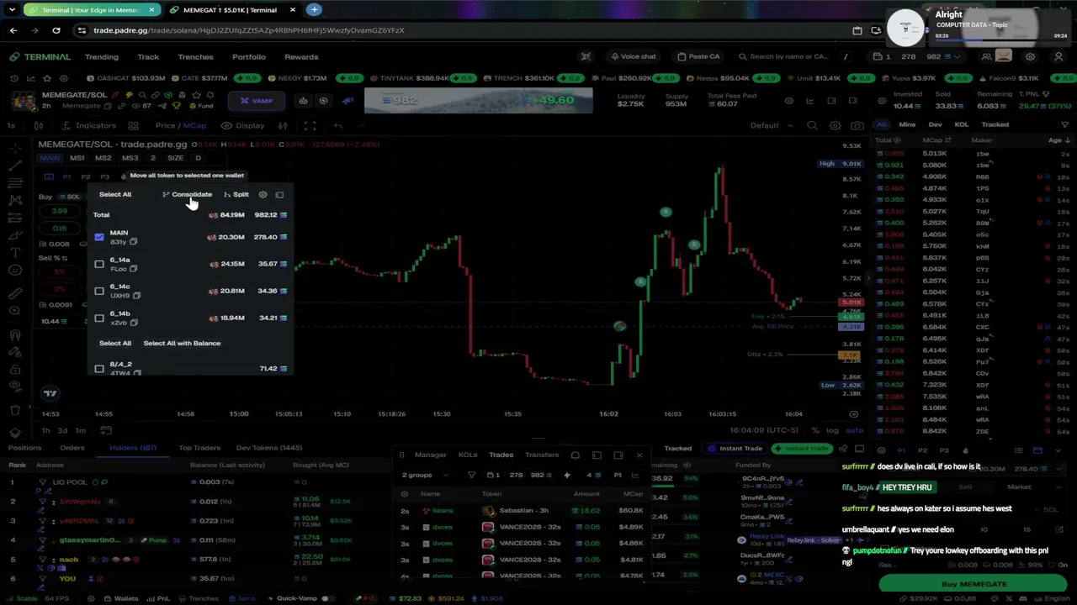1077x605 pixels.
Task: Toggle the log scale option
Action: tap(832, 430)
